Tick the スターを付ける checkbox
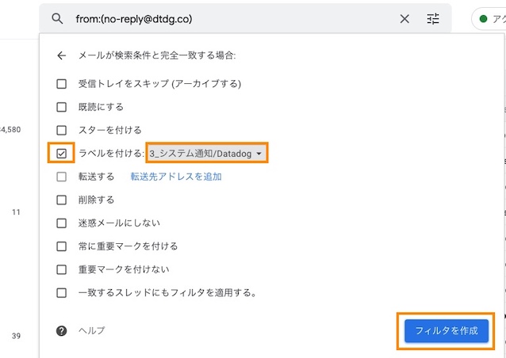506x358 pixels. [x=61, y=130]
